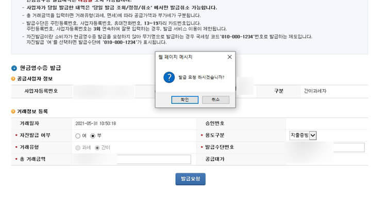Confirm the dialog with 확인 button

[x=185, y=100]
